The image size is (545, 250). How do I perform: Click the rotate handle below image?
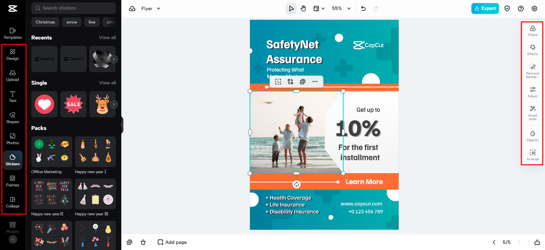[x=296, y=184]
